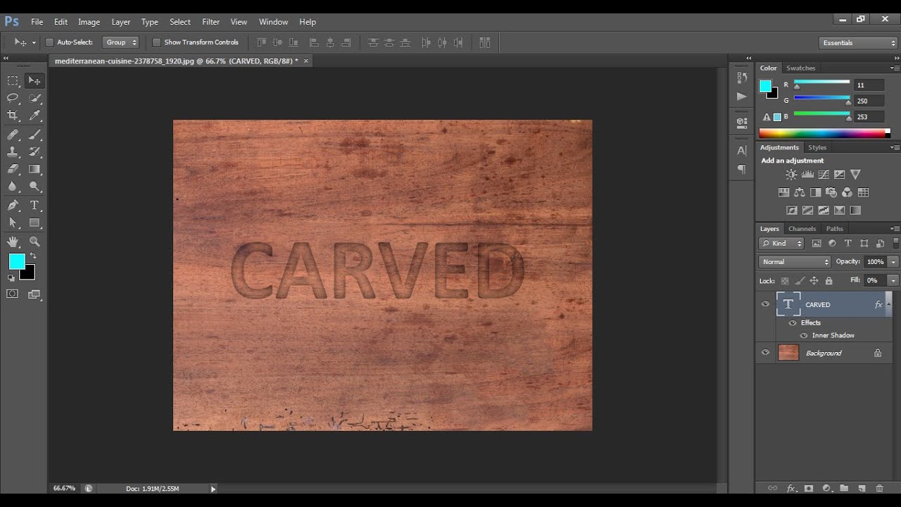Select the Rectangular Marquee tool

[x=13, y=80]
